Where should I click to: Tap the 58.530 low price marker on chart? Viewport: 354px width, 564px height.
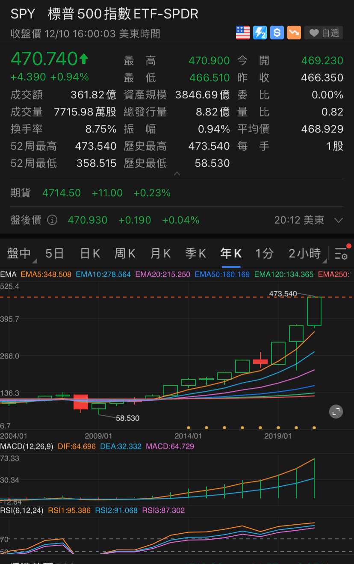click(127, 418)
